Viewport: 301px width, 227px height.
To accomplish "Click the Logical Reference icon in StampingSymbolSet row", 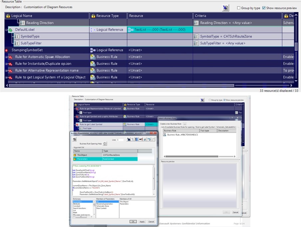I will [x=93, y=50].
